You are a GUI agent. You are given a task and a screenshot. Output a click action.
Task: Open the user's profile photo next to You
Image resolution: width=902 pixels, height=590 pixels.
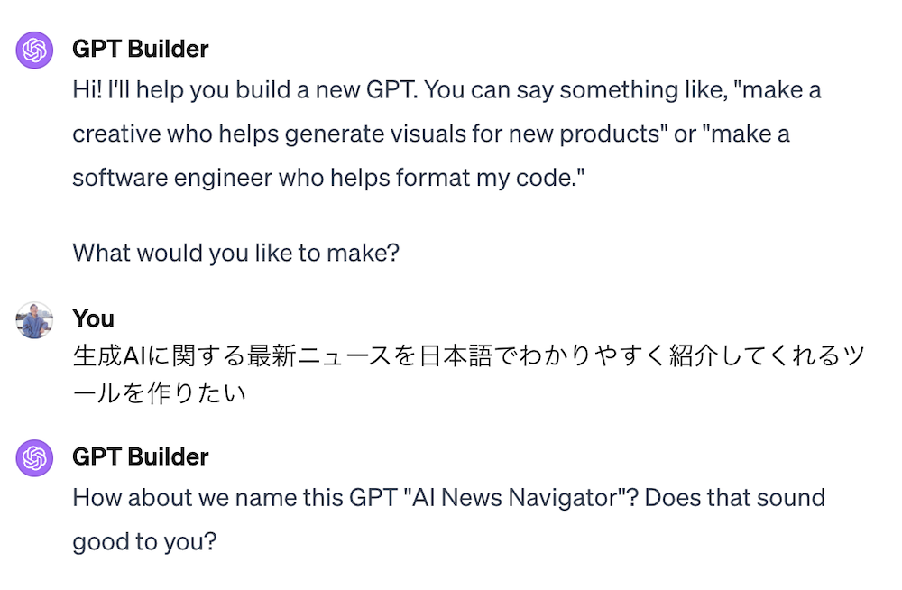(34, 320)
